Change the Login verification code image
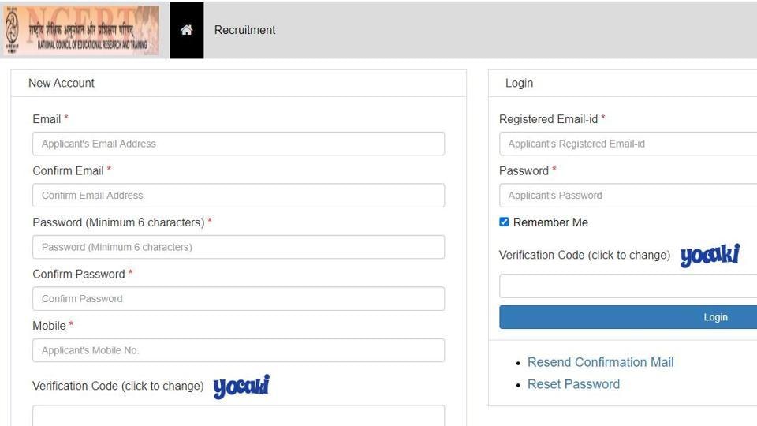The width and height of the screenshot is (757, 426). 710,255
